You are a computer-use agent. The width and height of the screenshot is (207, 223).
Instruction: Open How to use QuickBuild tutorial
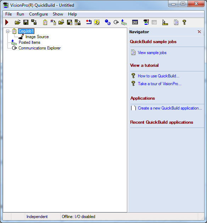coord(158,76)
